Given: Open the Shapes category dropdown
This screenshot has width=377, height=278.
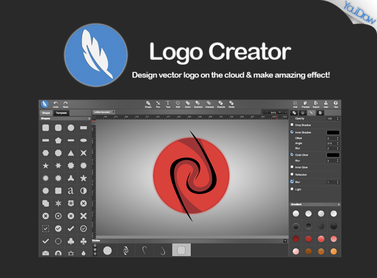Looking at the screenshot, I should click(x=65, y=118).
